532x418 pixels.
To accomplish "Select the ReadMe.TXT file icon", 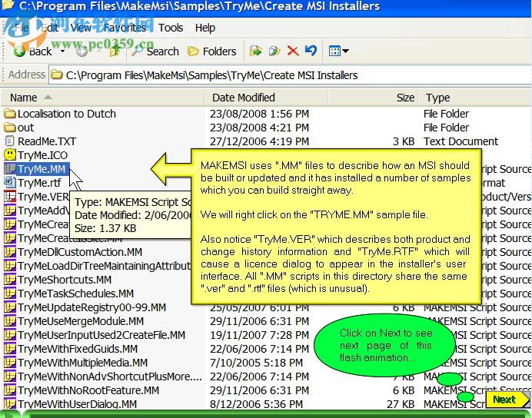I will pyautogui.click(x=10, y=141).
